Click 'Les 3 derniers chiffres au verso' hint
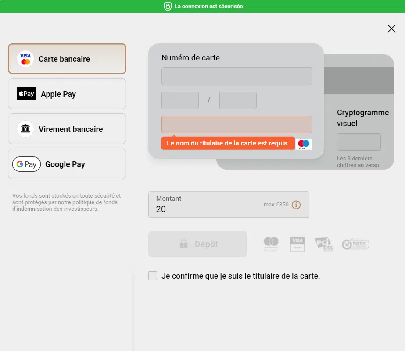The width and height of the screenshot is (405, 351). 358,162
